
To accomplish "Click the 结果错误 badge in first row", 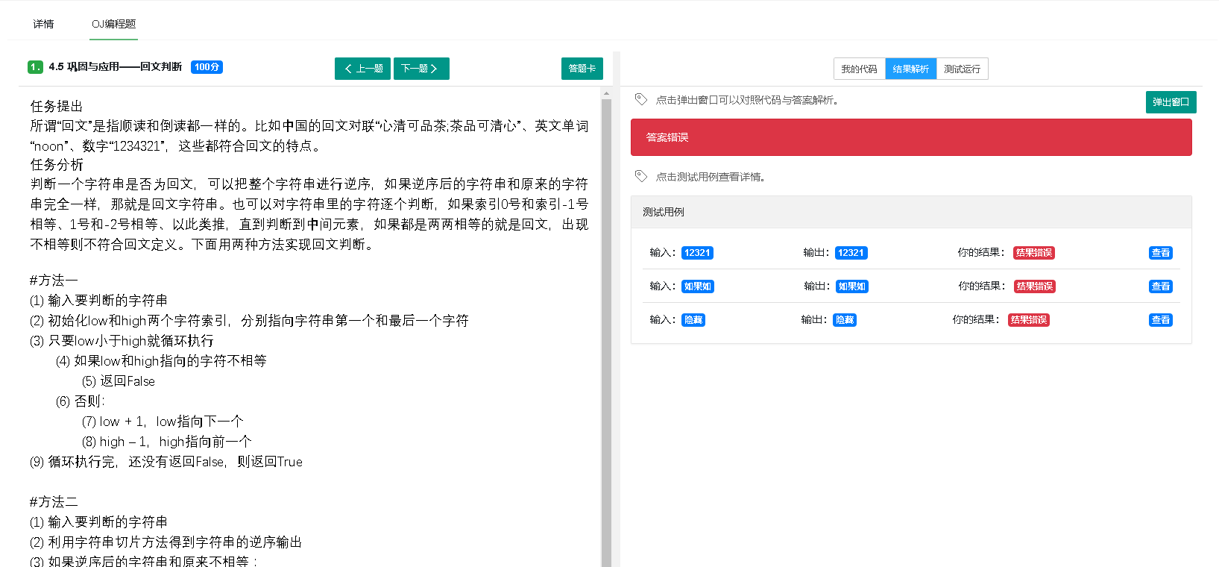I will [1033, 253].
